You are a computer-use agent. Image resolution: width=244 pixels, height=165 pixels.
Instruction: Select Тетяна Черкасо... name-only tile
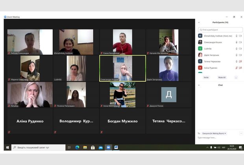click(169, 121)
